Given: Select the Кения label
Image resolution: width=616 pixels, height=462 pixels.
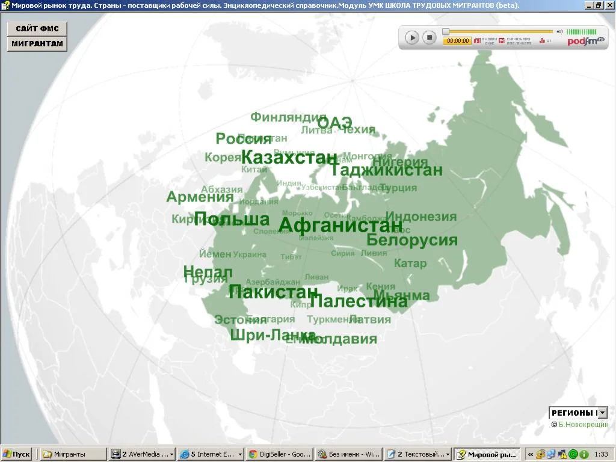Looking at the screenshot, I should 381,286.
